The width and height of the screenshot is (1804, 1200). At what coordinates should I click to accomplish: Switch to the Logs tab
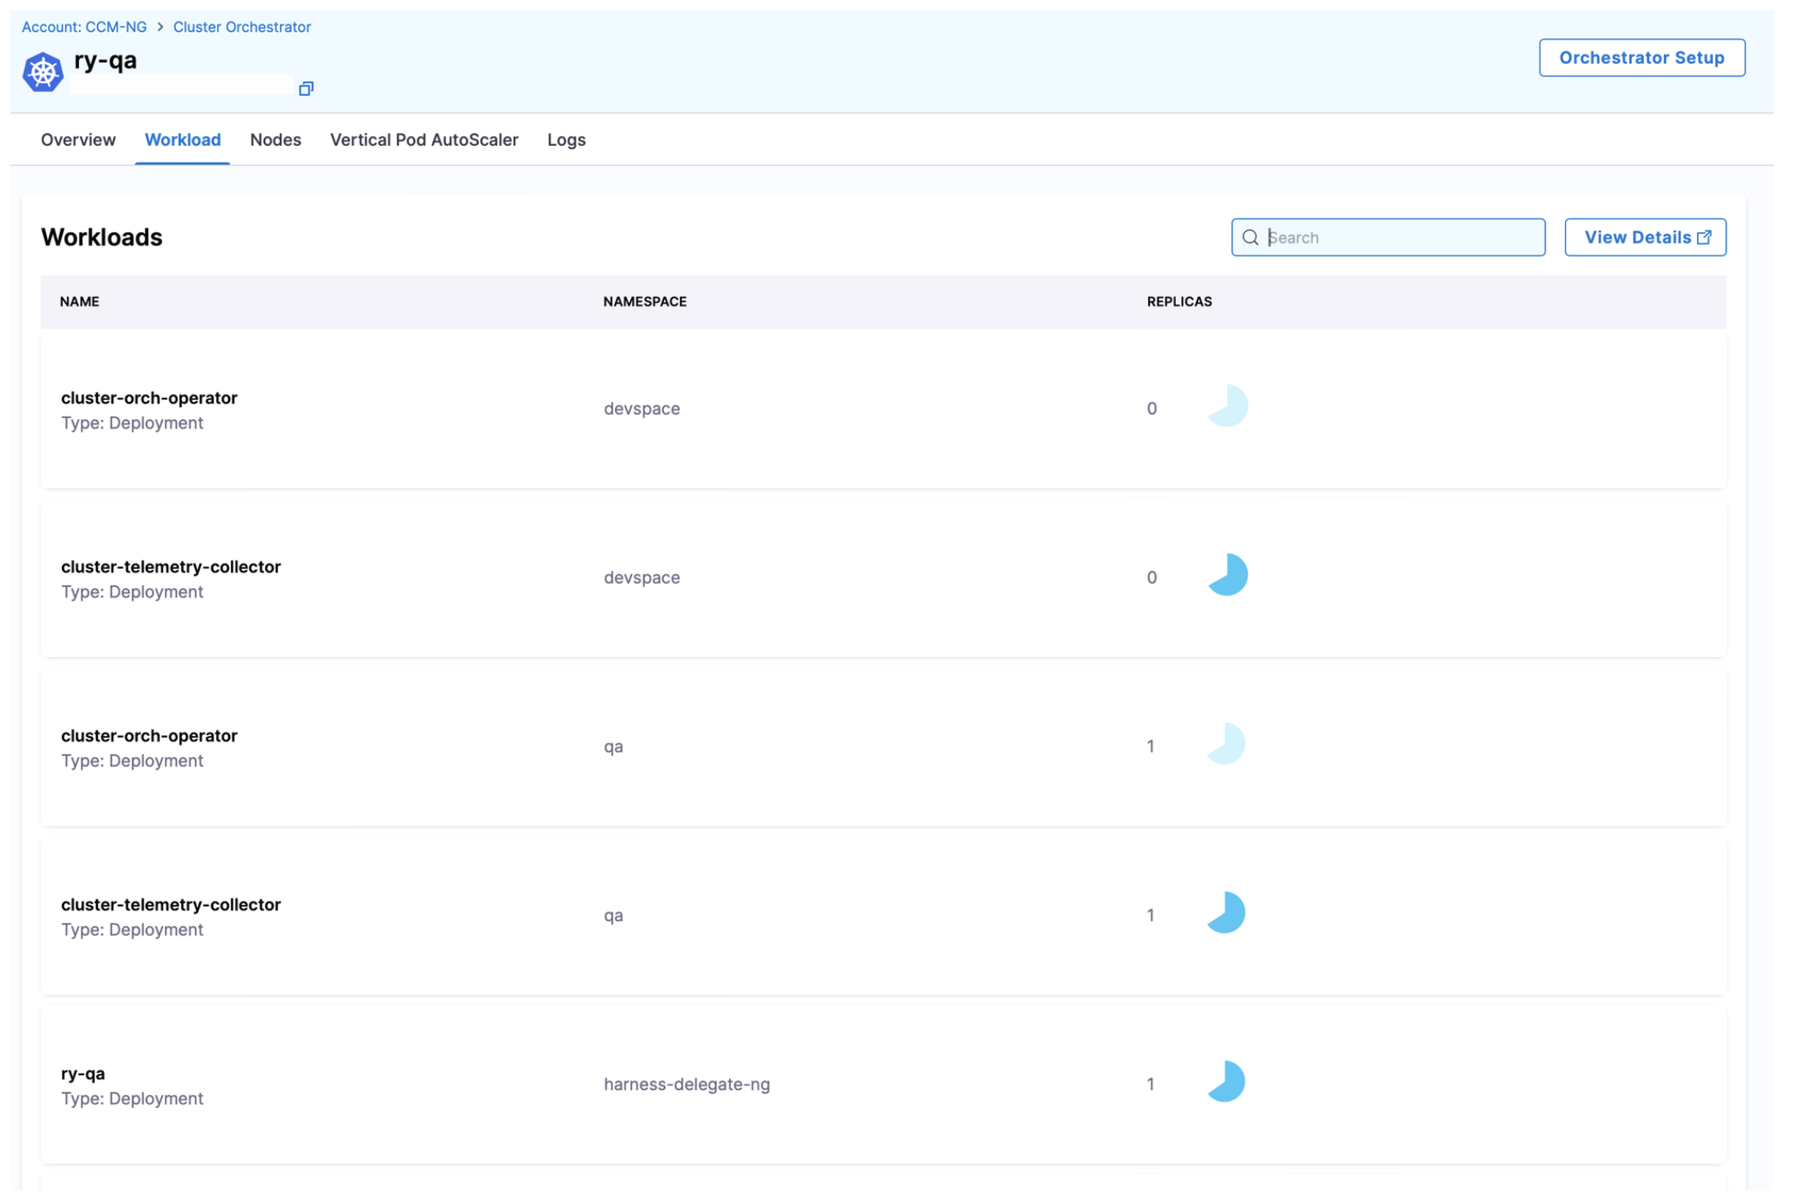[566, 139]
